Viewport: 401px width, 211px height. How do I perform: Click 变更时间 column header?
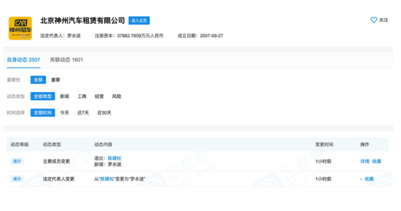point(324,144)
